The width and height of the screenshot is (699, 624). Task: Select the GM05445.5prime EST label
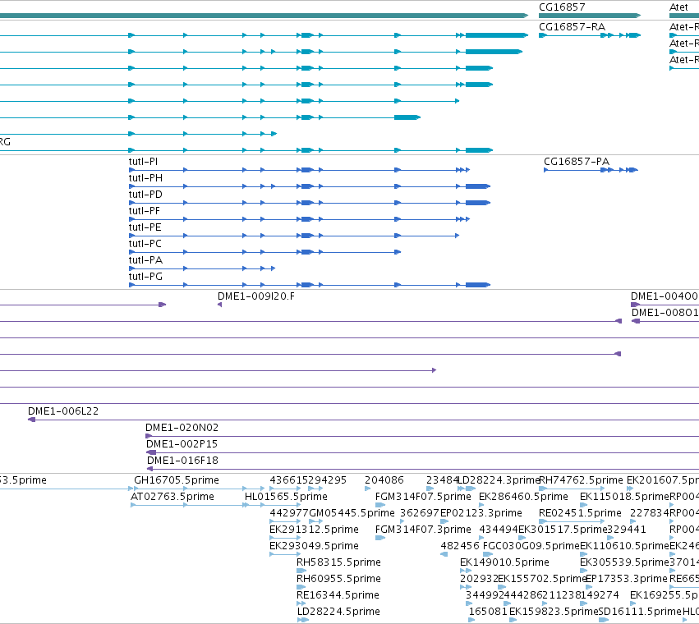(x=352, y=513)
